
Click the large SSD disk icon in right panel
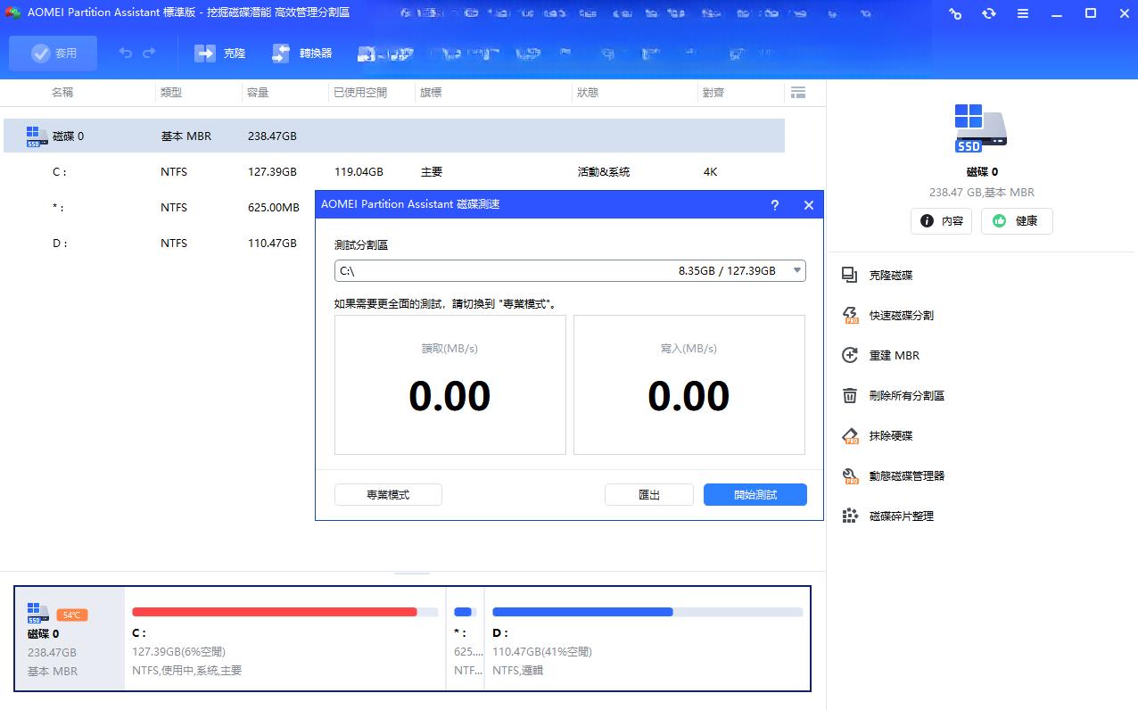tap(981, 129)
